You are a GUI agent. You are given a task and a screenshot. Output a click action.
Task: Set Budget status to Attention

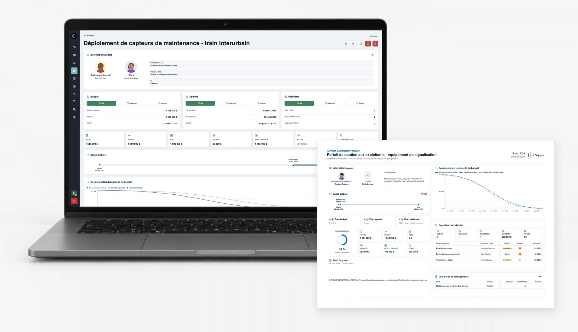coord(132,103)
